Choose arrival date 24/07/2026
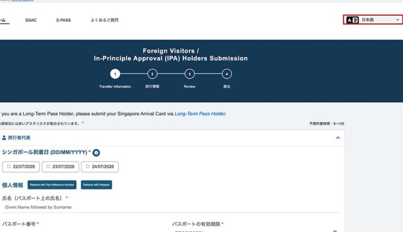This screenshot has width=403, height=232. [x=100, y=167]
